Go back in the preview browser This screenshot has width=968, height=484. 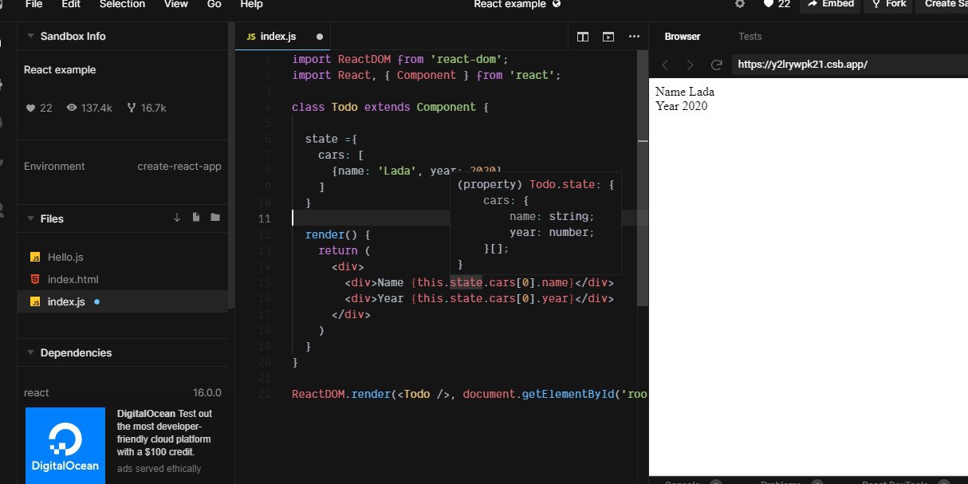pos(665,65)
